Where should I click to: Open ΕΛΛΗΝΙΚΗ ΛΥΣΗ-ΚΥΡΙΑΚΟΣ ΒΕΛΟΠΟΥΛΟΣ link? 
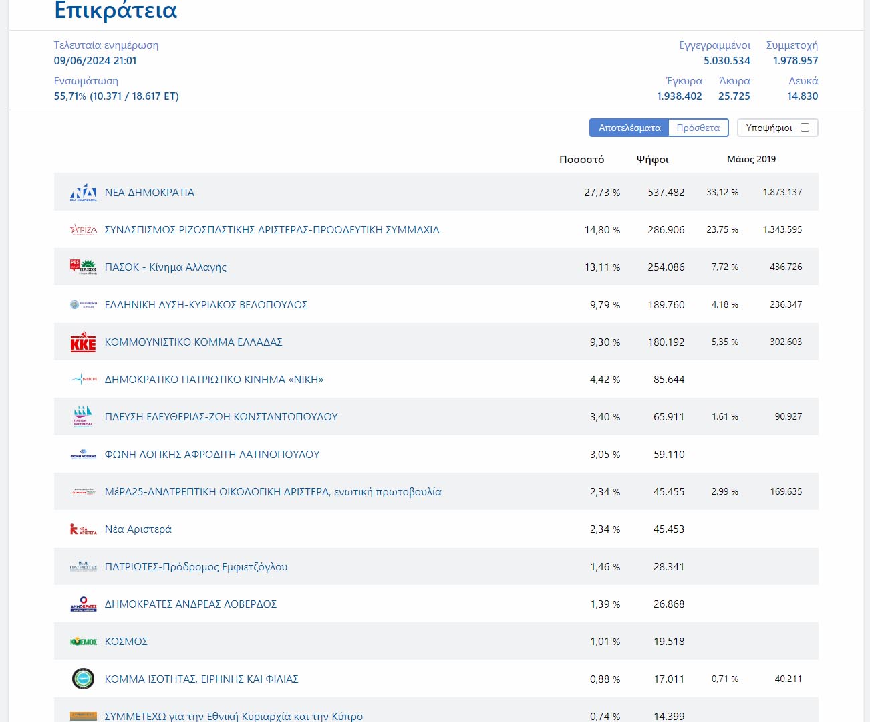point(206,305)
